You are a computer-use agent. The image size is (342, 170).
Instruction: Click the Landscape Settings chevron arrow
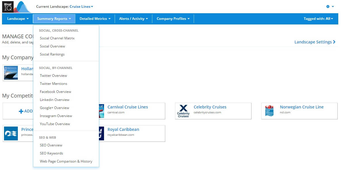334,42
